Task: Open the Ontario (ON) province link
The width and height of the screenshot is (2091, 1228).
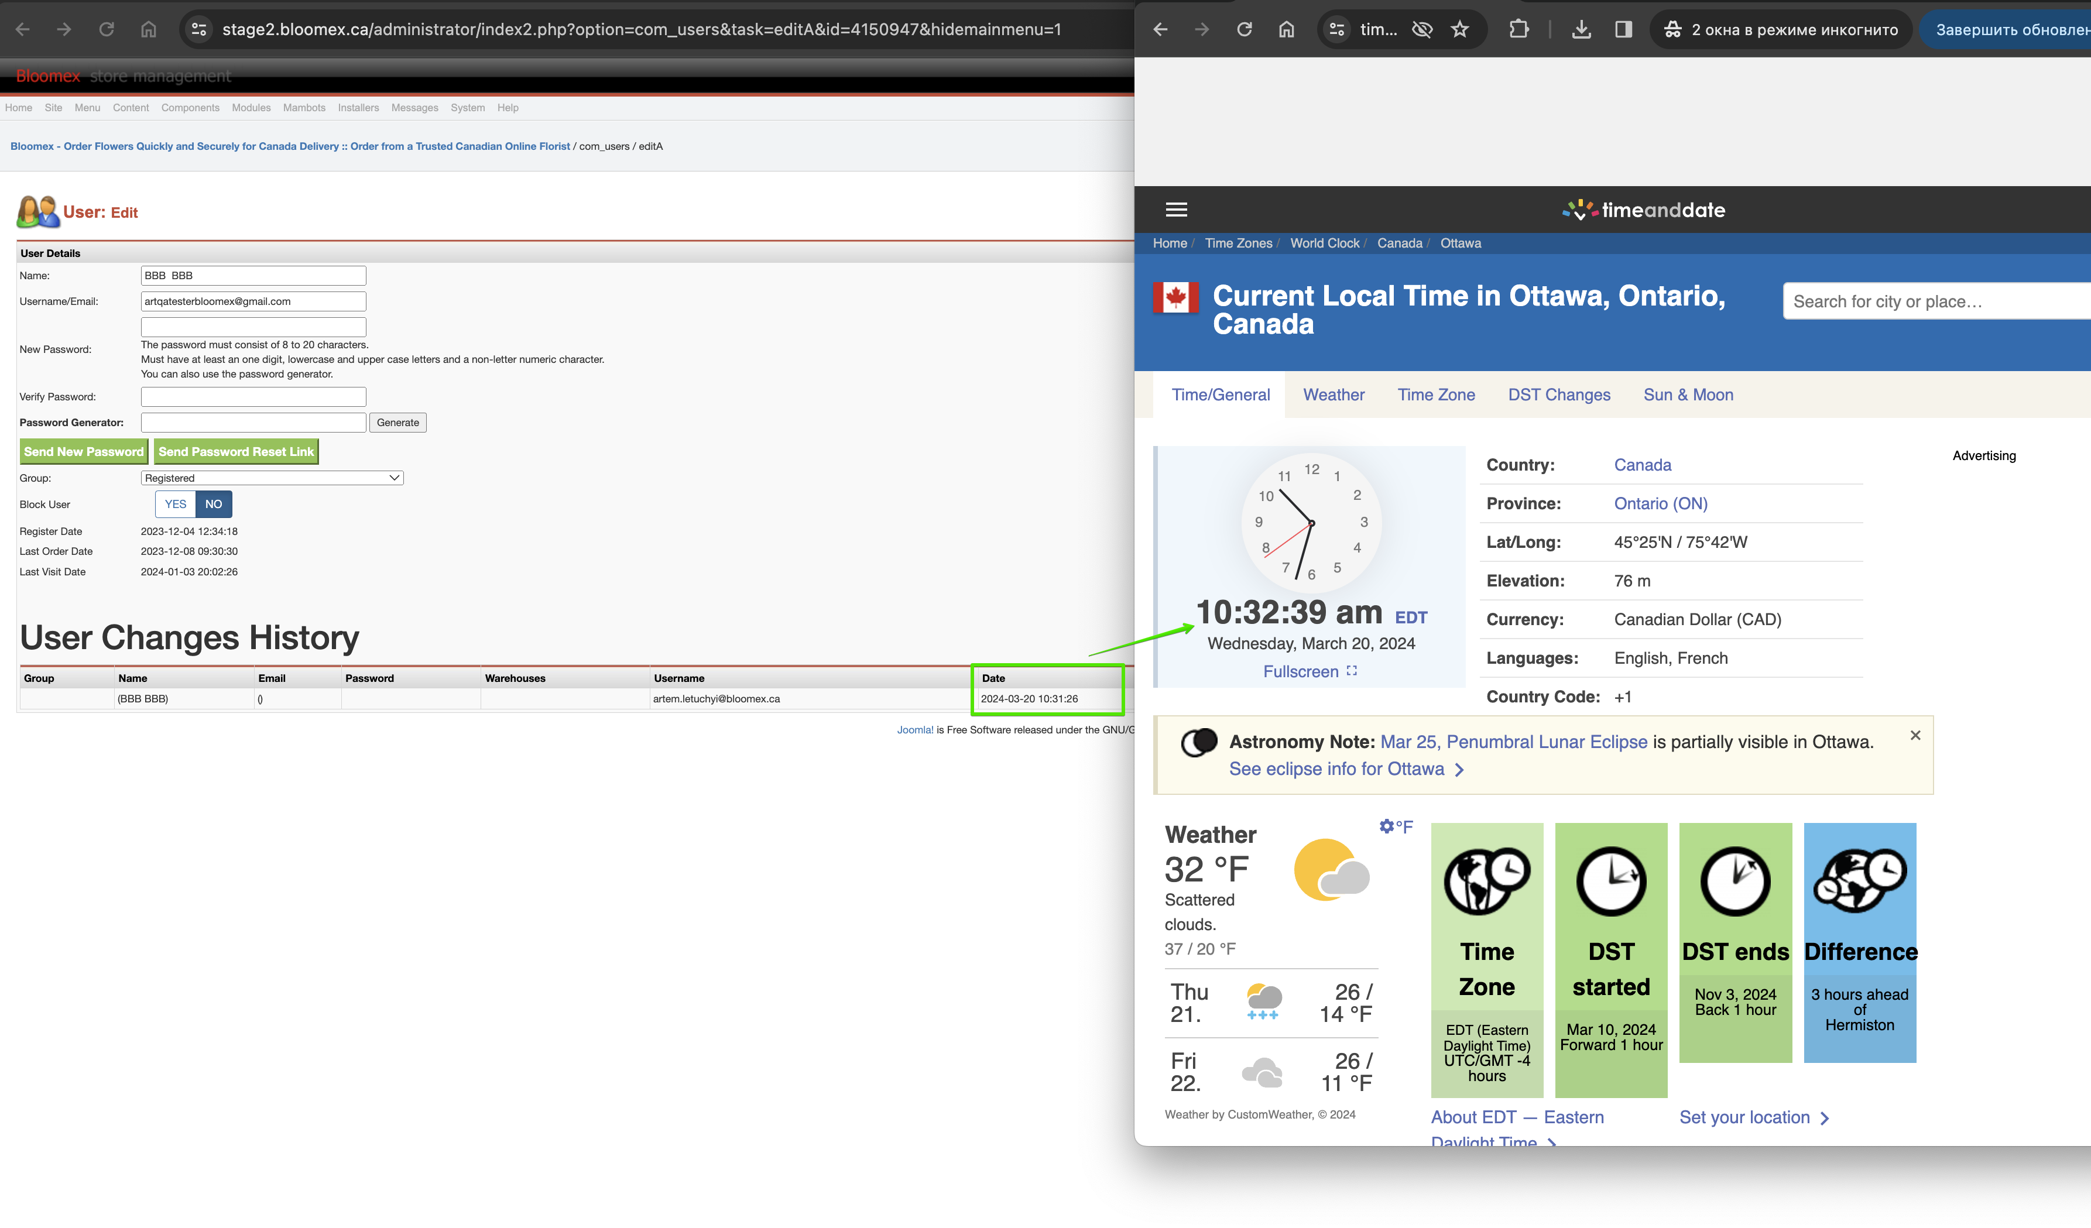Action: [x=1660, y=503]
